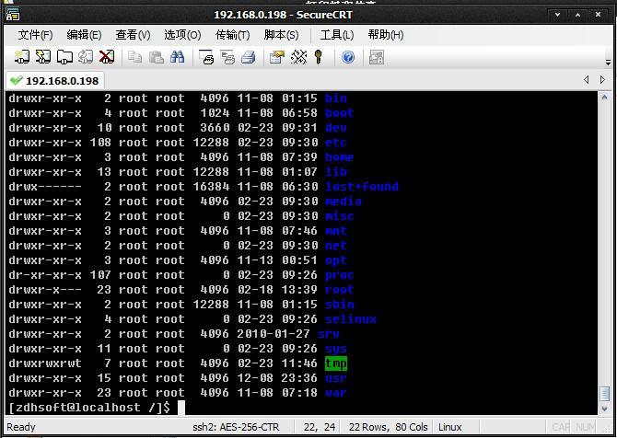This screenshot has width=617, height=438.
Task: Click the Linux status bar entry
Action: pyautogui.click(x=449, y=427)
